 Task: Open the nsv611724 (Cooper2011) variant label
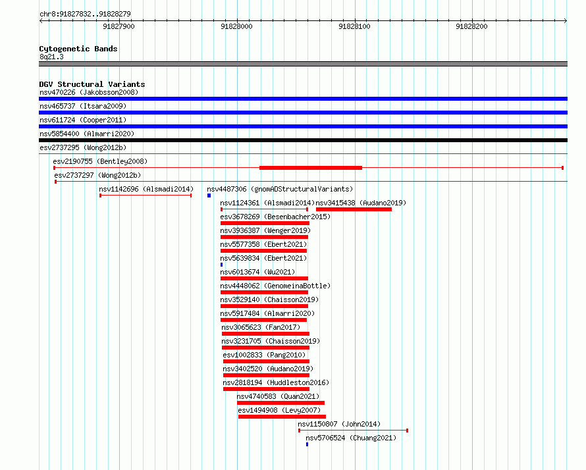83,120
